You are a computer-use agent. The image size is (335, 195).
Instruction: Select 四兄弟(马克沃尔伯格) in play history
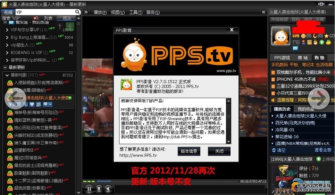(x=295, y=123)
